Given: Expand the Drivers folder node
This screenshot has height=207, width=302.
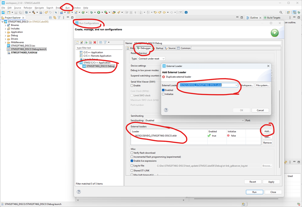Looking at the screenshot, I should tap(5, 39).
